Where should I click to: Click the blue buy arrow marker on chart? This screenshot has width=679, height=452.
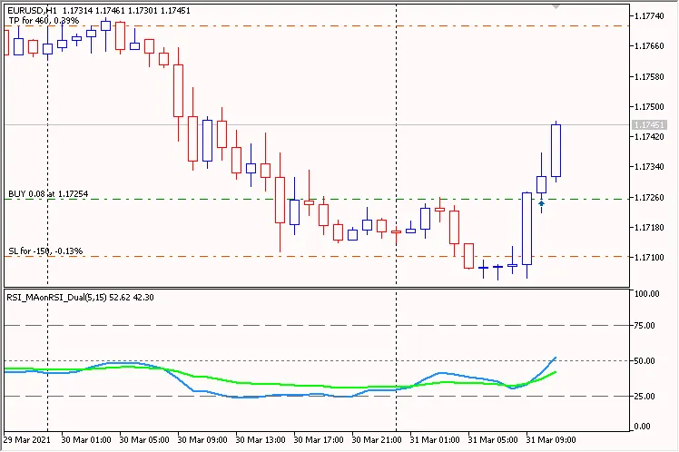pos(541,203)
